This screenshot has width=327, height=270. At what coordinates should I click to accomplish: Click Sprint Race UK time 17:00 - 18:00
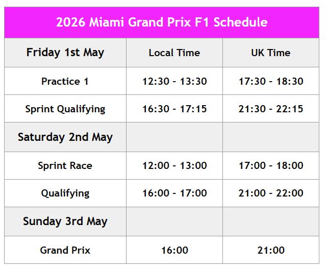click(271, 165)
